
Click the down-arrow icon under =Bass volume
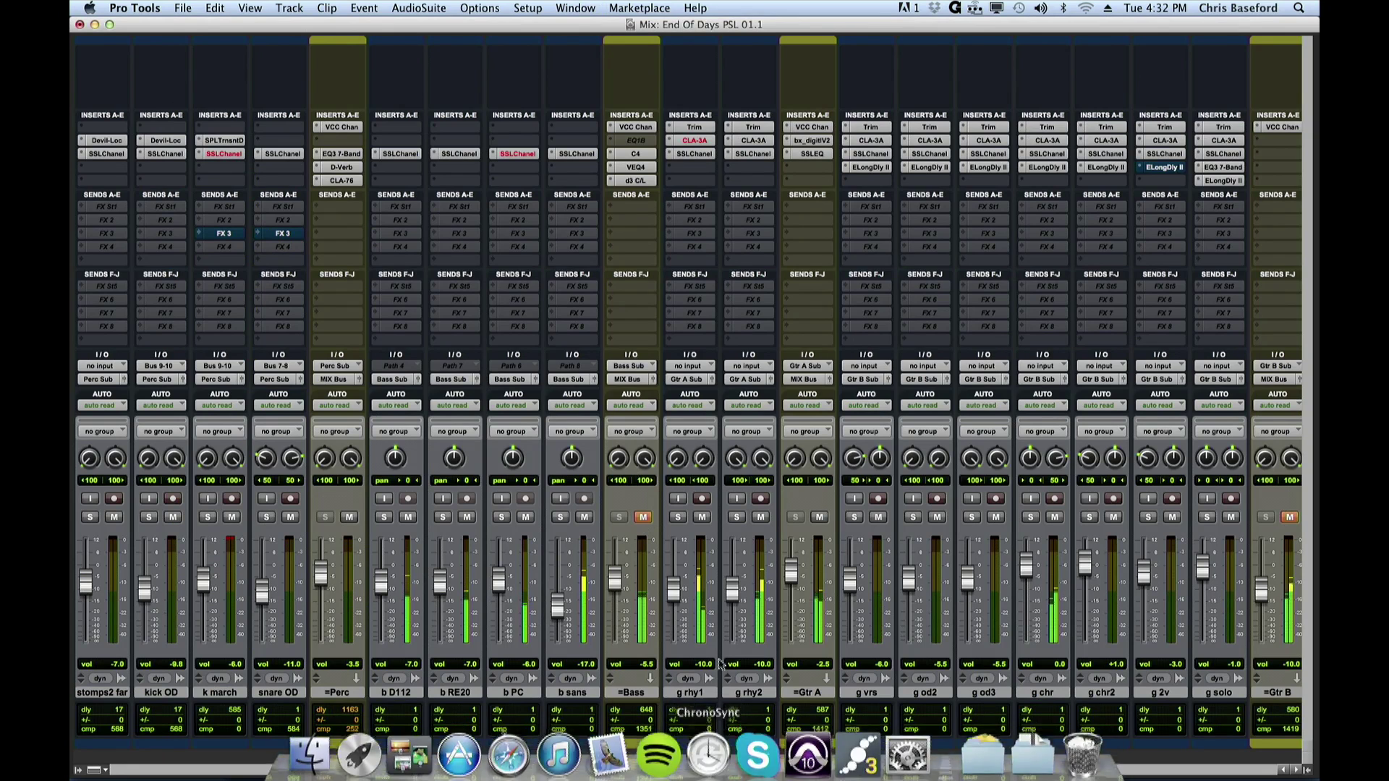coord(650,678)
